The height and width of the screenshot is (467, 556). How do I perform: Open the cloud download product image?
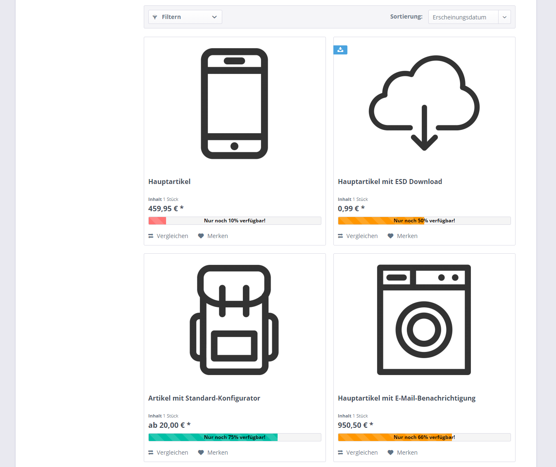coord(424,103)
